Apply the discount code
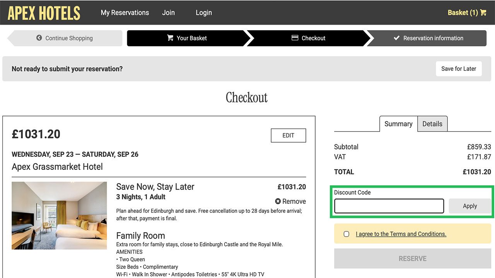 pyautogui.click(x=470, y=206)
